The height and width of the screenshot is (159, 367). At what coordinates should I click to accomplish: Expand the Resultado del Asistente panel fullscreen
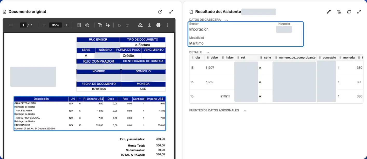coord(359,12)
